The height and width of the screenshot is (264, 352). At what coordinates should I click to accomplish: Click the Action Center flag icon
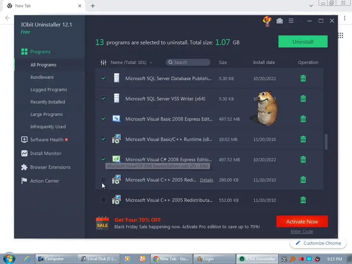pyautogui.click(x=24, y=181)
